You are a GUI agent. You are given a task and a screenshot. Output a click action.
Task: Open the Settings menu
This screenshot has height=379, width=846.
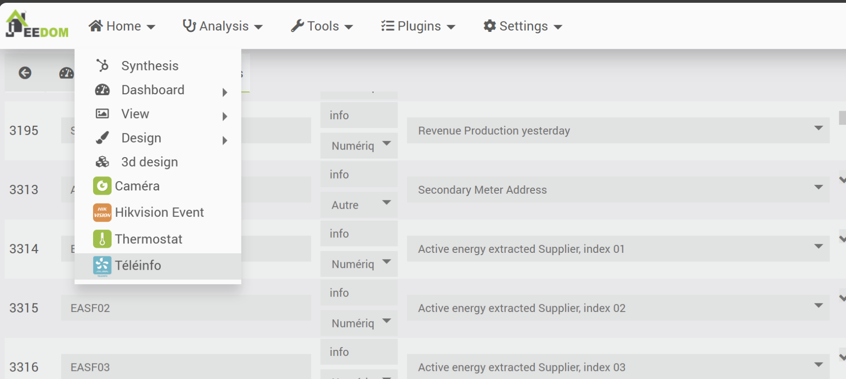coord(523,26)
